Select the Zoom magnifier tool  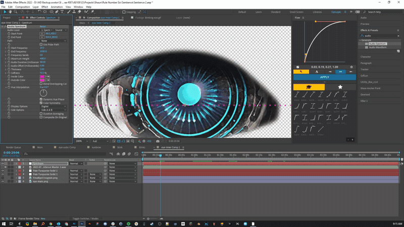16,12
